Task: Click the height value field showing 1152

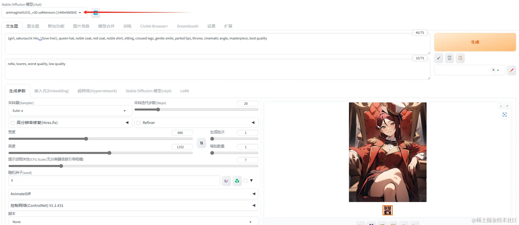Action: coord(182,147)
